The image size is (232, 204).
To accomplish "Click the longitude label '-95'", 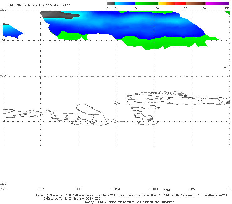I will pyautogui.click(x=192, y=189).
